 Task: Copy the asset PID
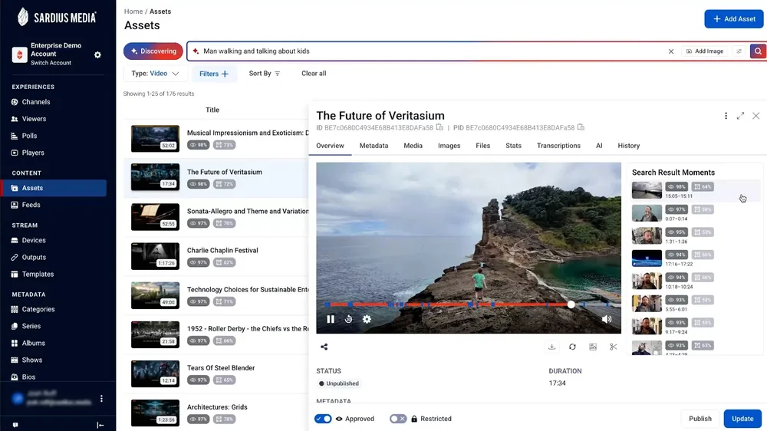point(581,127)
